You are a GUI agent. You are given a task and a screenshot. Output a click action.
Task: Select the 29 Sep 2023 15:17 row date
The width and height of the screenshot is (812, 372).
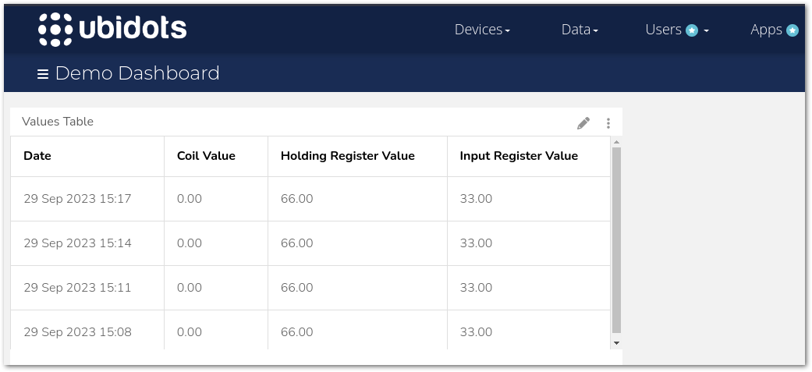point(77,199)
